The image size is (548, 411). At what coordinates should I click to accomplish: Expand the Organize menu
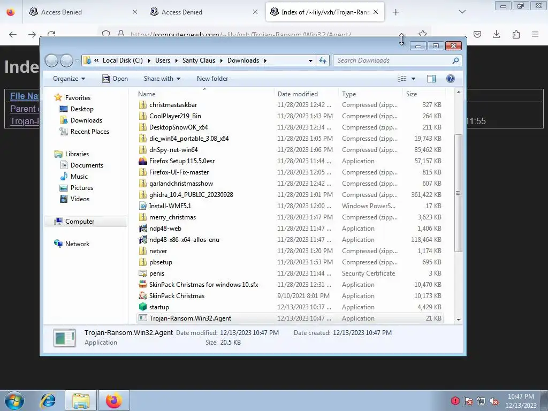(x=69, y=79)
